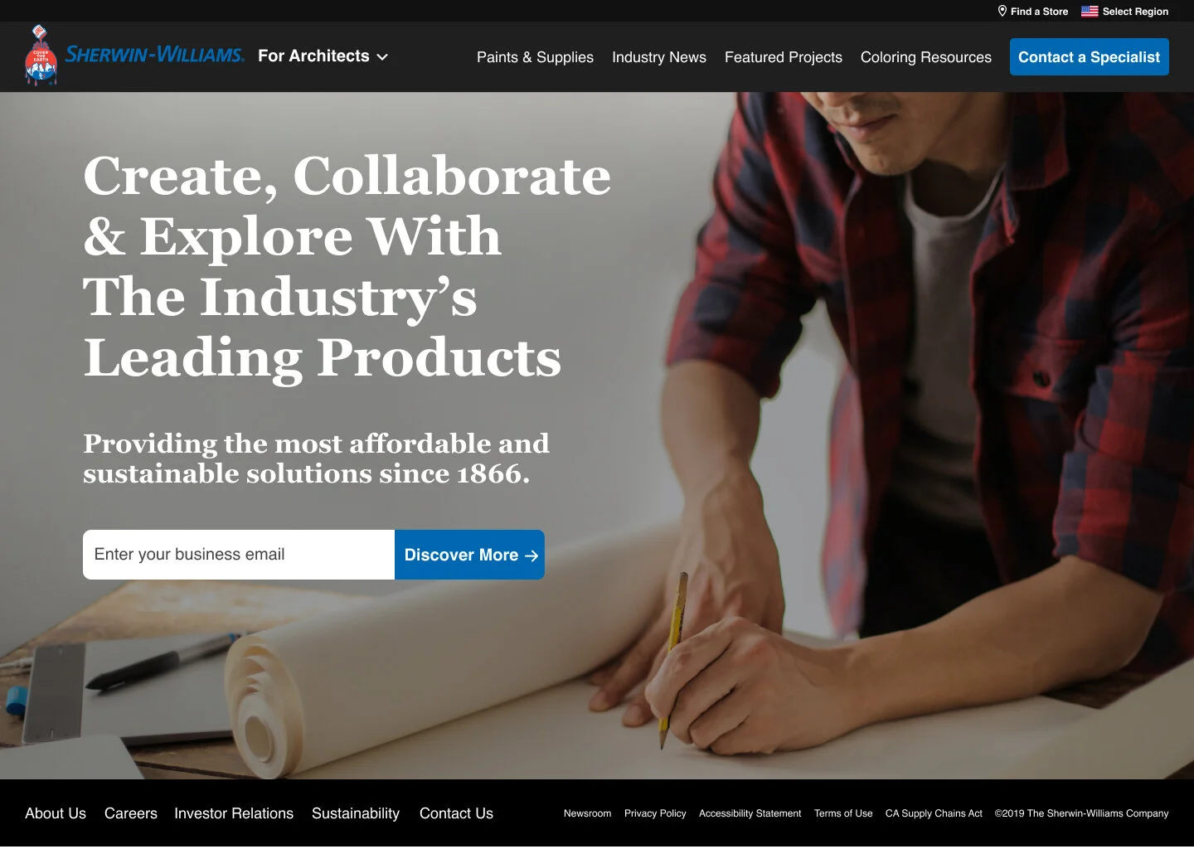Screen dimensions: 1194x849
Task: Open the Paints & Supplies menu
Action: click(x=535, y=57)
